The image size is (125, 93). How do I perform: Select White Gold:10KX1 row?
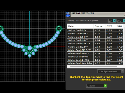(x=95, y=53)
